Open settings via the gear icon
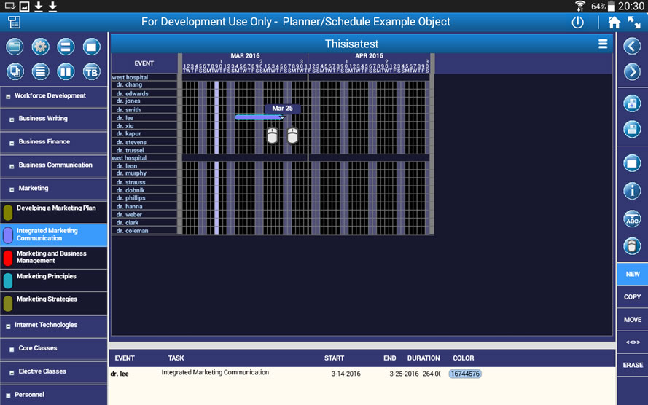Image resolution: width=648 pixels, height=405 pixels. coord(40,47)
